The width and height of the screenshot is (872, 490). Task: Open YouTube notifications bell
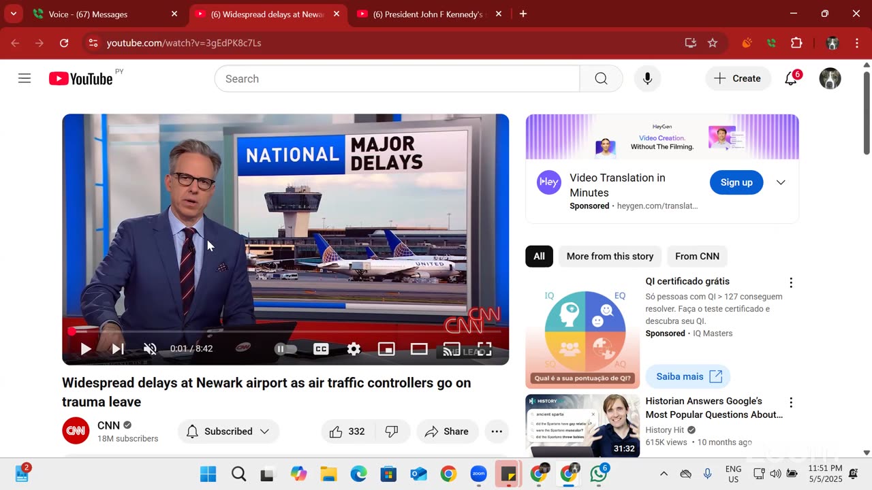click(791, 78)
